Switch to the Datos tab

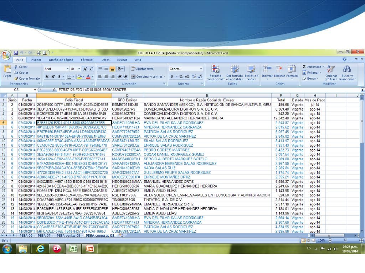106,60
